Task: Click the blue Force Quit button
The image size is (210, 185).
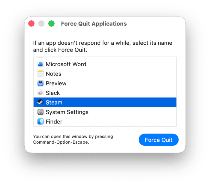Action: (x=159, y=140)
